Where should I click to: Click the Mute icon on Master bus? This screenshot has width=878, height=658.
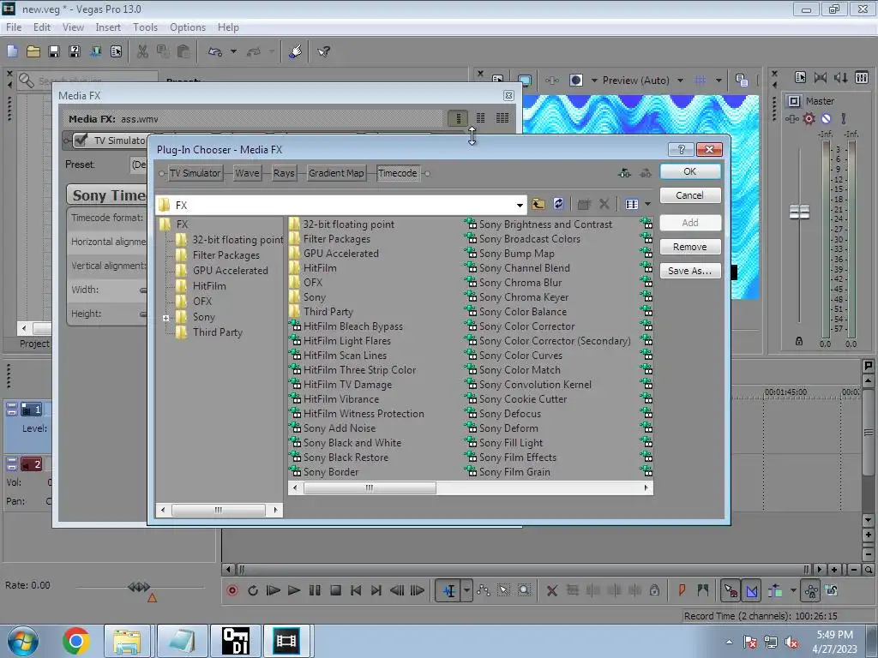point(826,118)
